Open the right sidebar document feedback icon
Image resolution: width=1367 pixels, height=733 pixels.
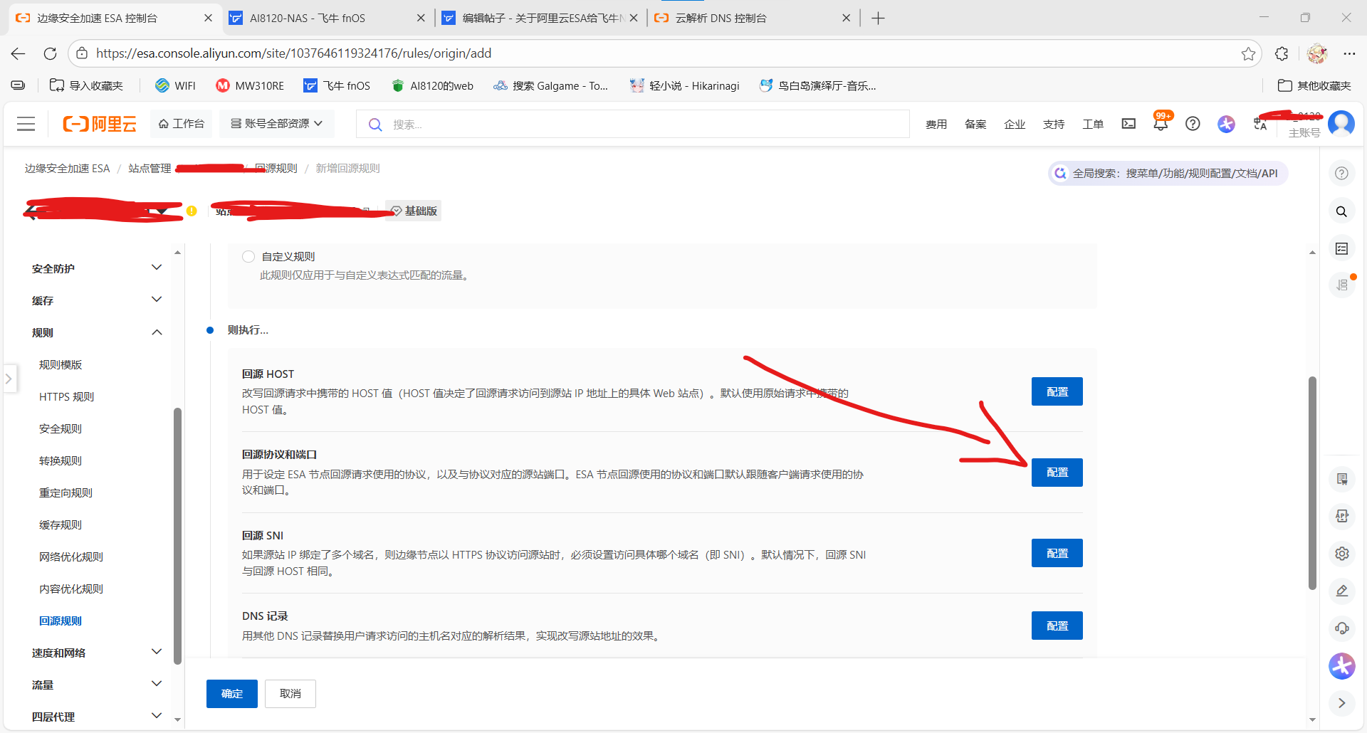point(1342,479)
